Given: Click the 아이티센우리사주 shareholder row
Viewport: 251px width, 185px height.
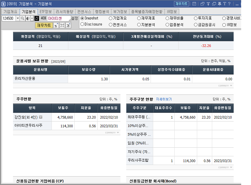Looking at the screenshot, I should 28,125.
